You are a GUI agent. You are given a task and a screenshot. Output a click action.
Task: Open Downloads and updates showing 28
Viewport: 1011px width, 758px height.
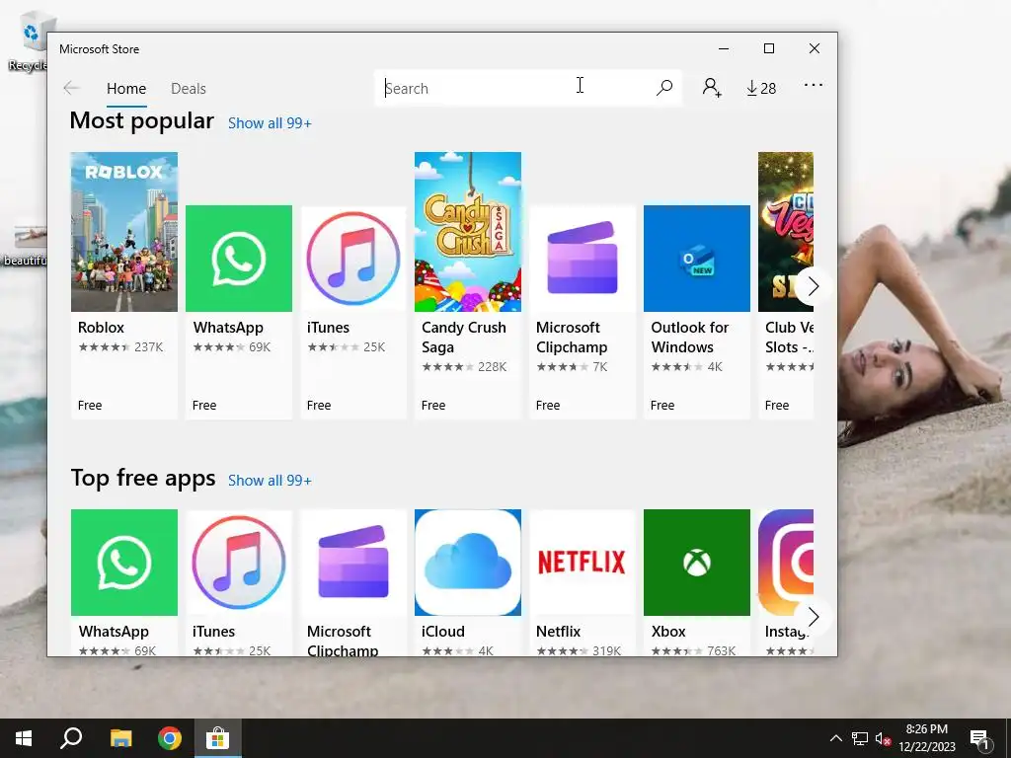(x=761, y=88)
